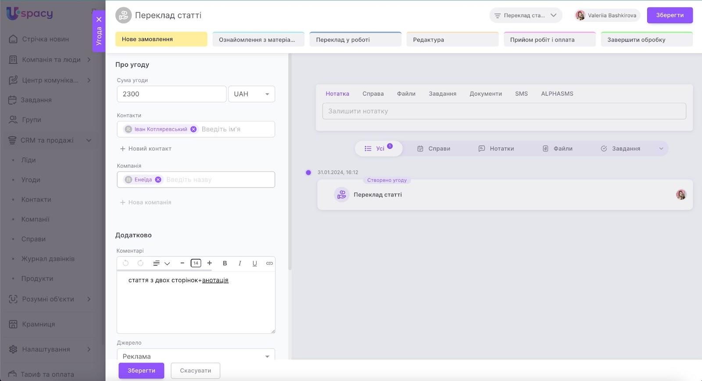Open the Переклад статті funnel selector
Image resolution: width=702 pixels, height=381 pixels.
[x=526, y=15]
